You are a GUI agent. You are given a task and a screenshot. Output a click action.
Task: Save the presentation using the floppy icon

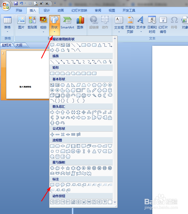click(x=16, y=3)
